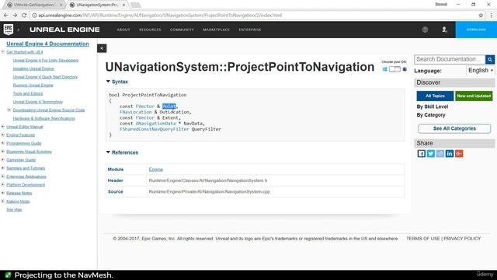Screen dimensions: 497x280
Task: Open the TERMS OF USE link
Action: (422, 239)
